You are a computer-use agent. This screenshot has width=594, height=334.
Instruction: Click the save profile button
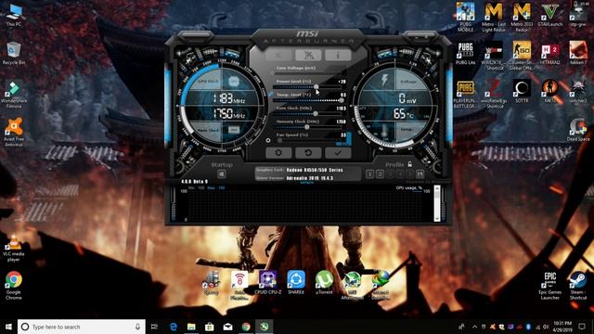[x=420, y=173]
